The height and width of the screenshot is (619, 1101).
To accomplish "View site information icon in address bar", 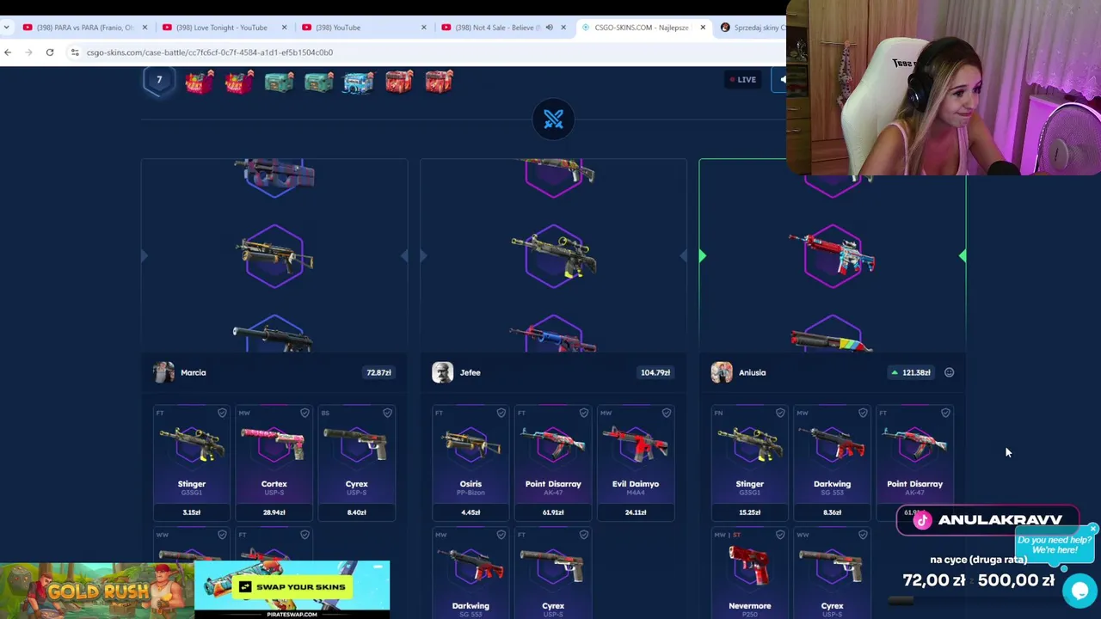I will pyautogui.click(x=75, y=52).
